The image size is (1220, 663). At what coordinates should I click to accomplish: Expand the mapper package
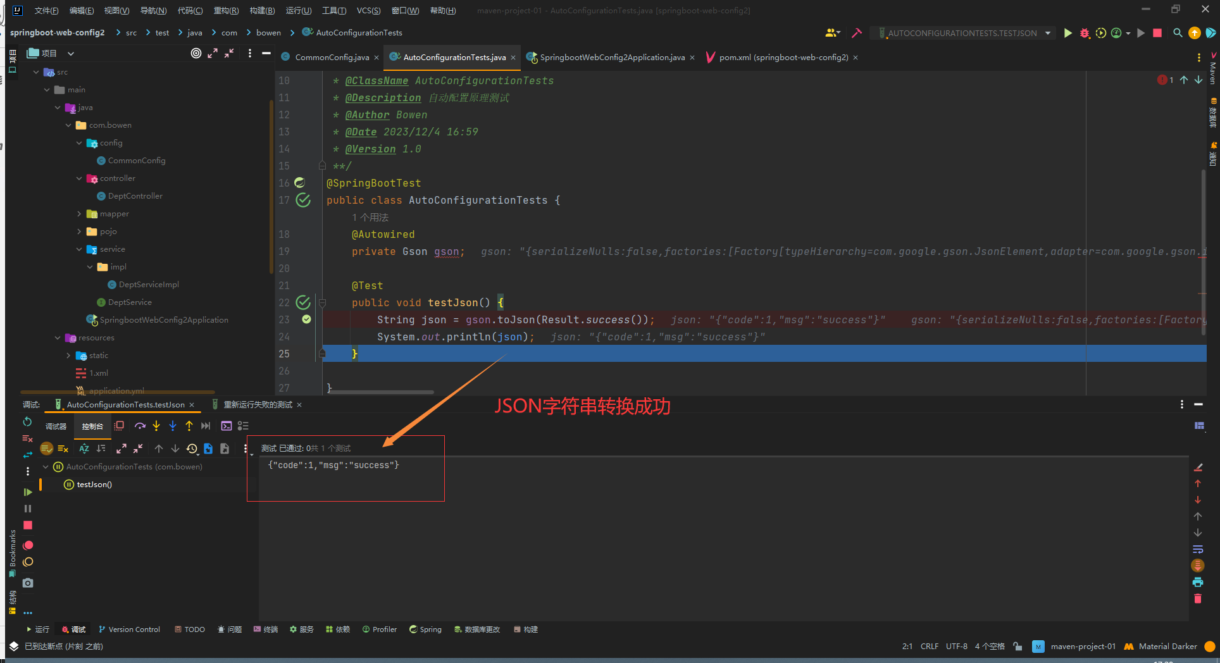click(x=79, y=214)
